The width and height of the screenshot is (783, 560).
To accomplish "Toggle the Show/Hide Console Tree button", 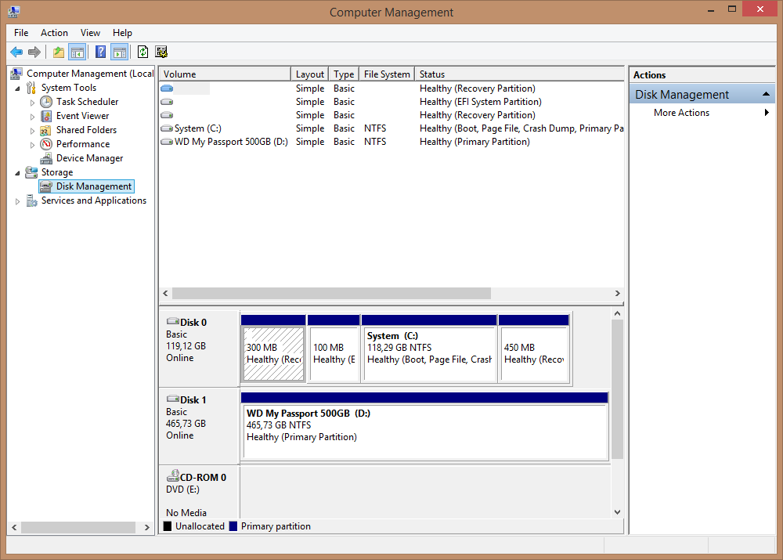I will tap(78, 52).
